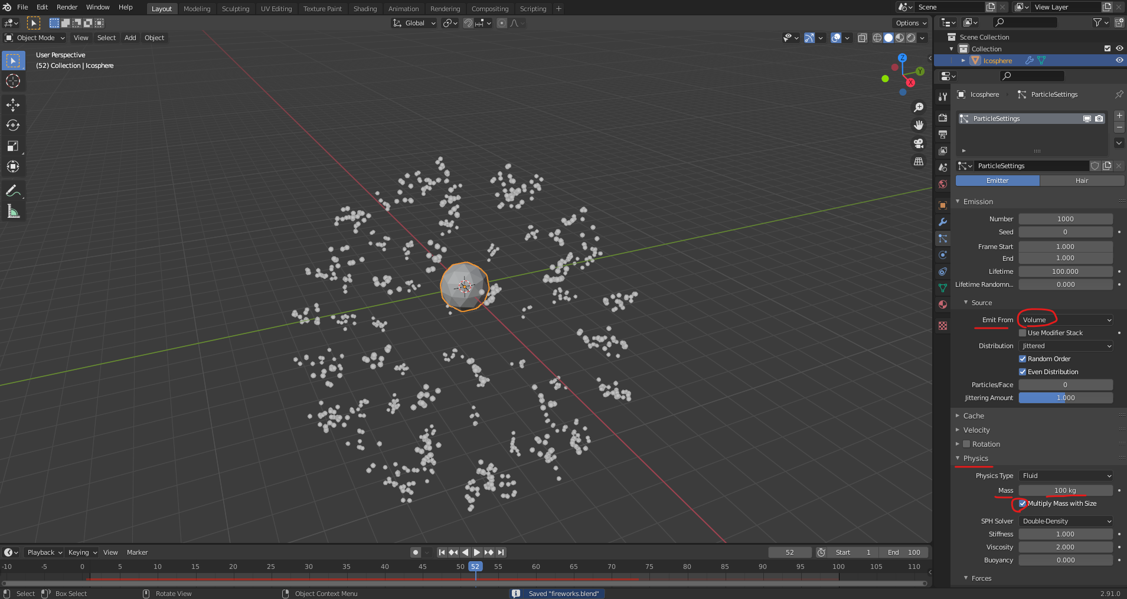The height and width of the screenshot is (599, 1127).
Task: Switch to the Shading workspace tab
Action: [x=365, y=9]
